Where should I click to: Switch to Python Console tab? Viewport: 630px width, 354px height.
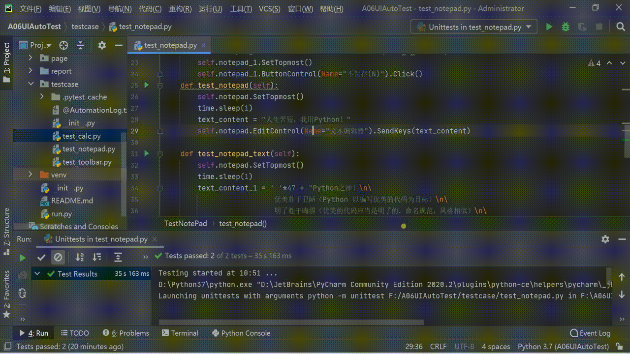coord(241,333)
